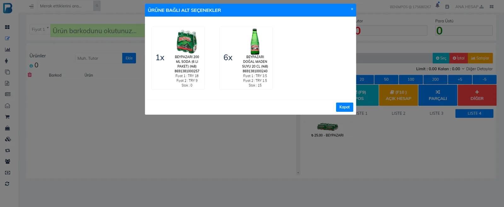Click the +5 amount button

[460, 79]
